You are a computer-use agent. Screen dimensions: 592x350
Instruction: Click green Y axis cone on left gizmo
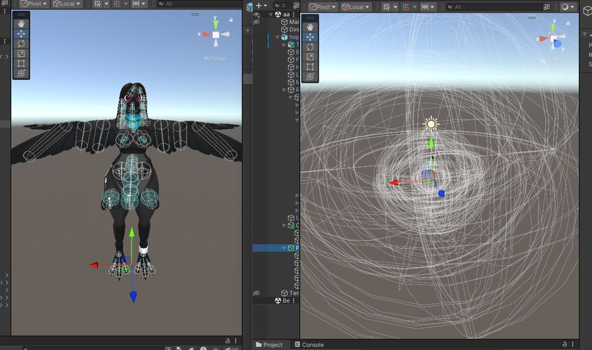[216, 24]
